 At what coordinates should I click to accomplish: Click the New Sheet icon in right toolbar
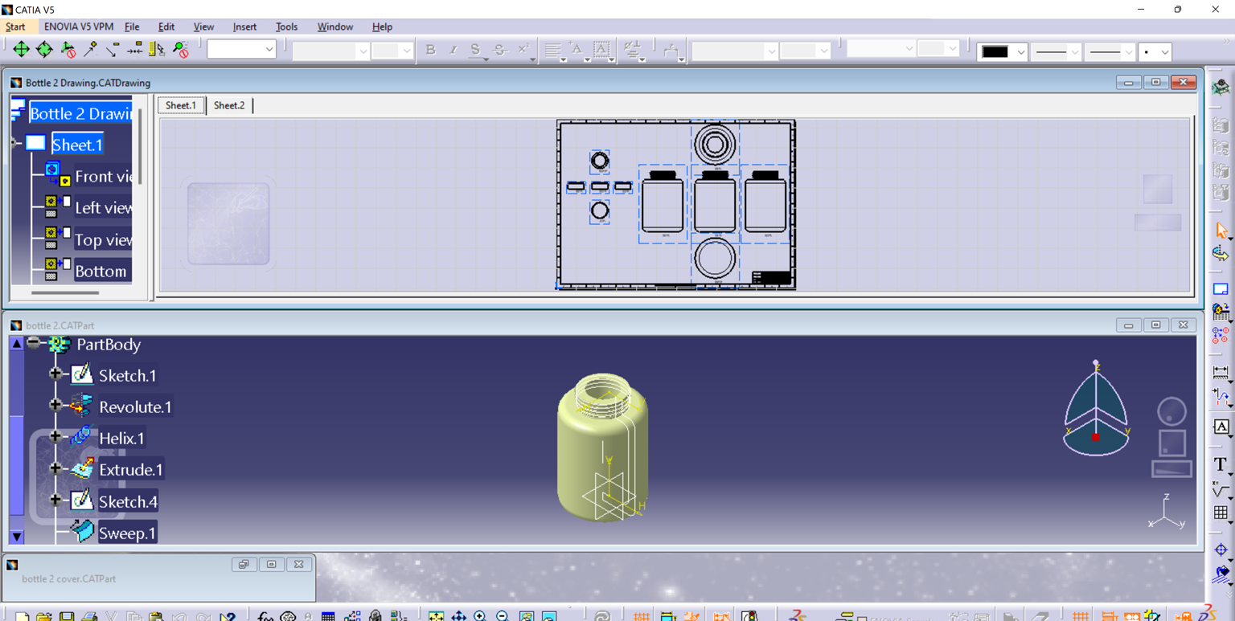click(x=1221, y=289)
